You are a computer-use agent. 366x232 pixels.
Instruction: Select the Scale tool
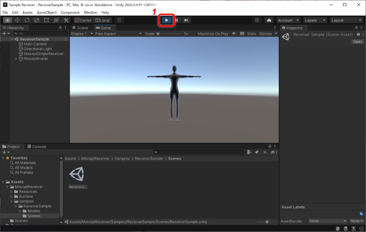click(37, 20)
